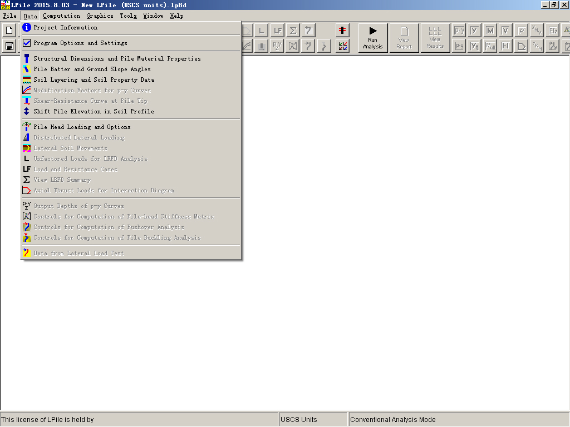Click the L unfactored loads toolbar button
This screenshot has width=570, height=427.
(262, 31)
